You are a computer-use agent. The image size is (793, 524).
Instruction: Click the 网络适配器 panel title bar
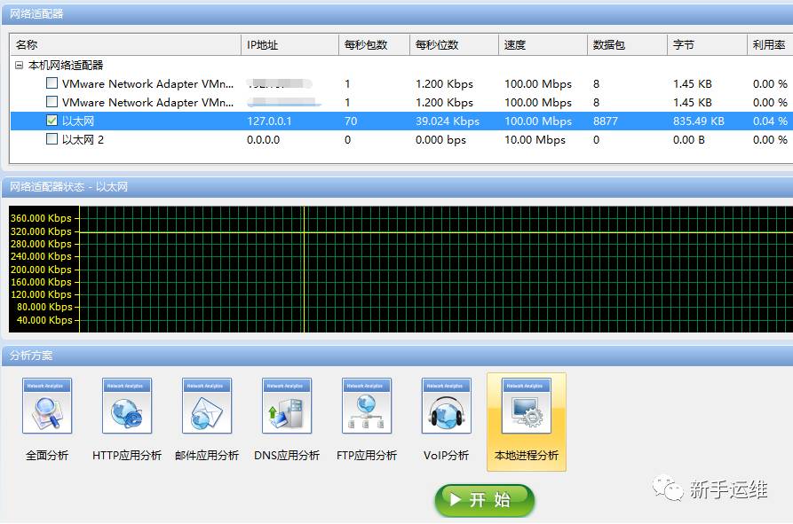pyautogui.click(x=396, y=14)
